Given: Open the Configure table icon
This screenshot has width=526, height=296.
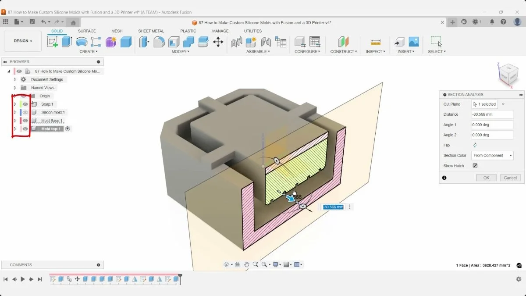Looking at the screenshot, I should pyautogui.click(x=315, y=42).
